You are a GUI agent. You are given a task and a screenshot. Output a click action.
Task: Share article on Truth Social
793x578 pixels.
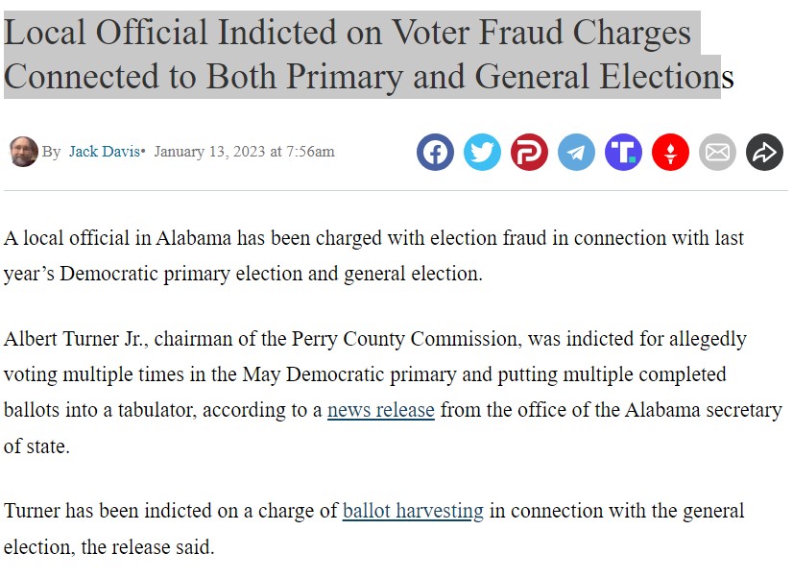(623, 152)
